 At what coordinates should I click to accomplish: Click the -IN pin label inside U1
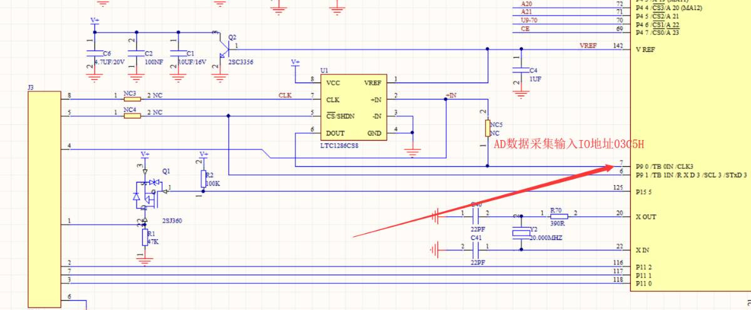(376, 116)
